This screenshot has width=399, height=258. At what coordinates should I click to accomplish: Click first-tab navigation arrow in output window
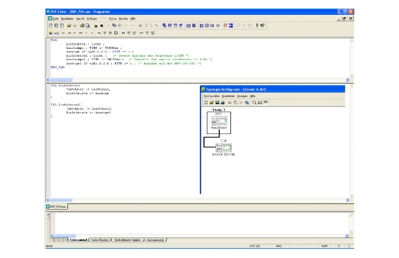pos(52,240)
